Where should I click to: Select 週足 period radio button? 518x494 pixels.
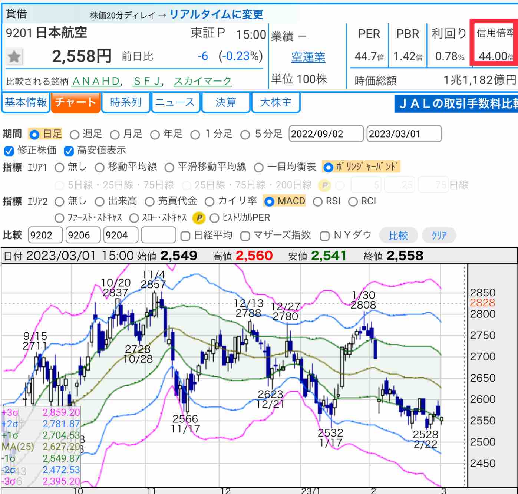75,134
